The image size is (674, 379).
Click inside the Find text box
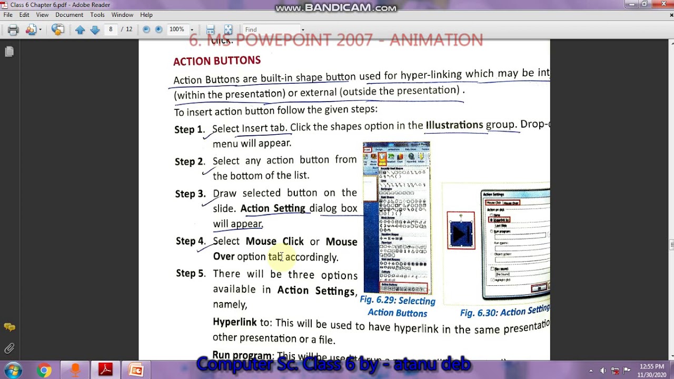(x=271, y=29)
